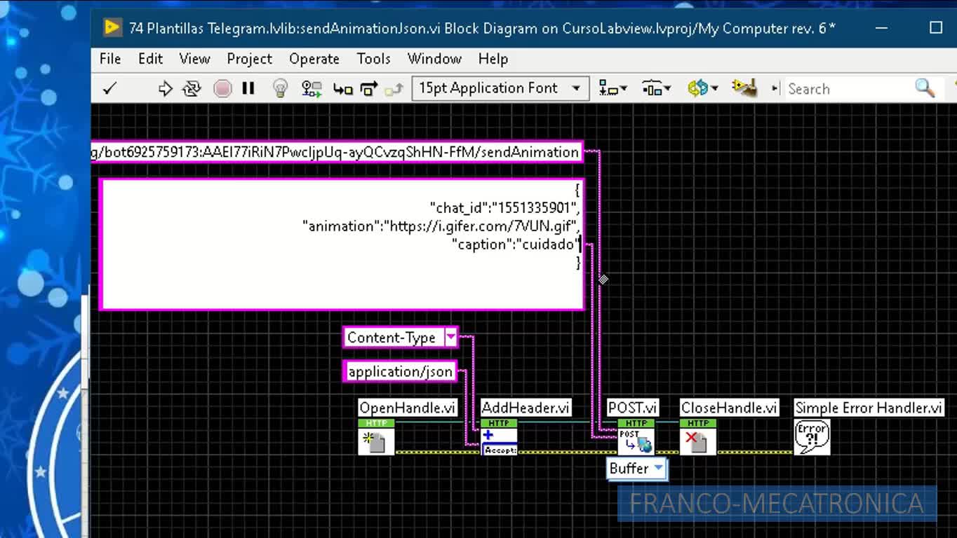Click the Step Into icon
The height and width of the screenshot is (538, 957).
[342, 88]
